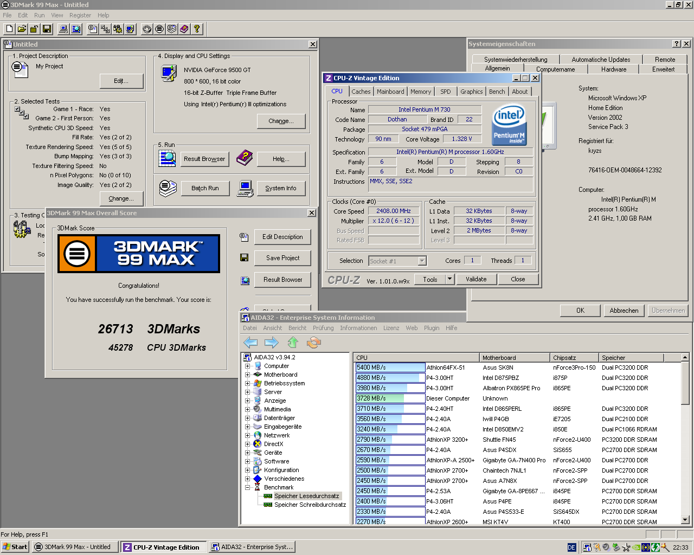Click the Save Project button

coord(282,258)
